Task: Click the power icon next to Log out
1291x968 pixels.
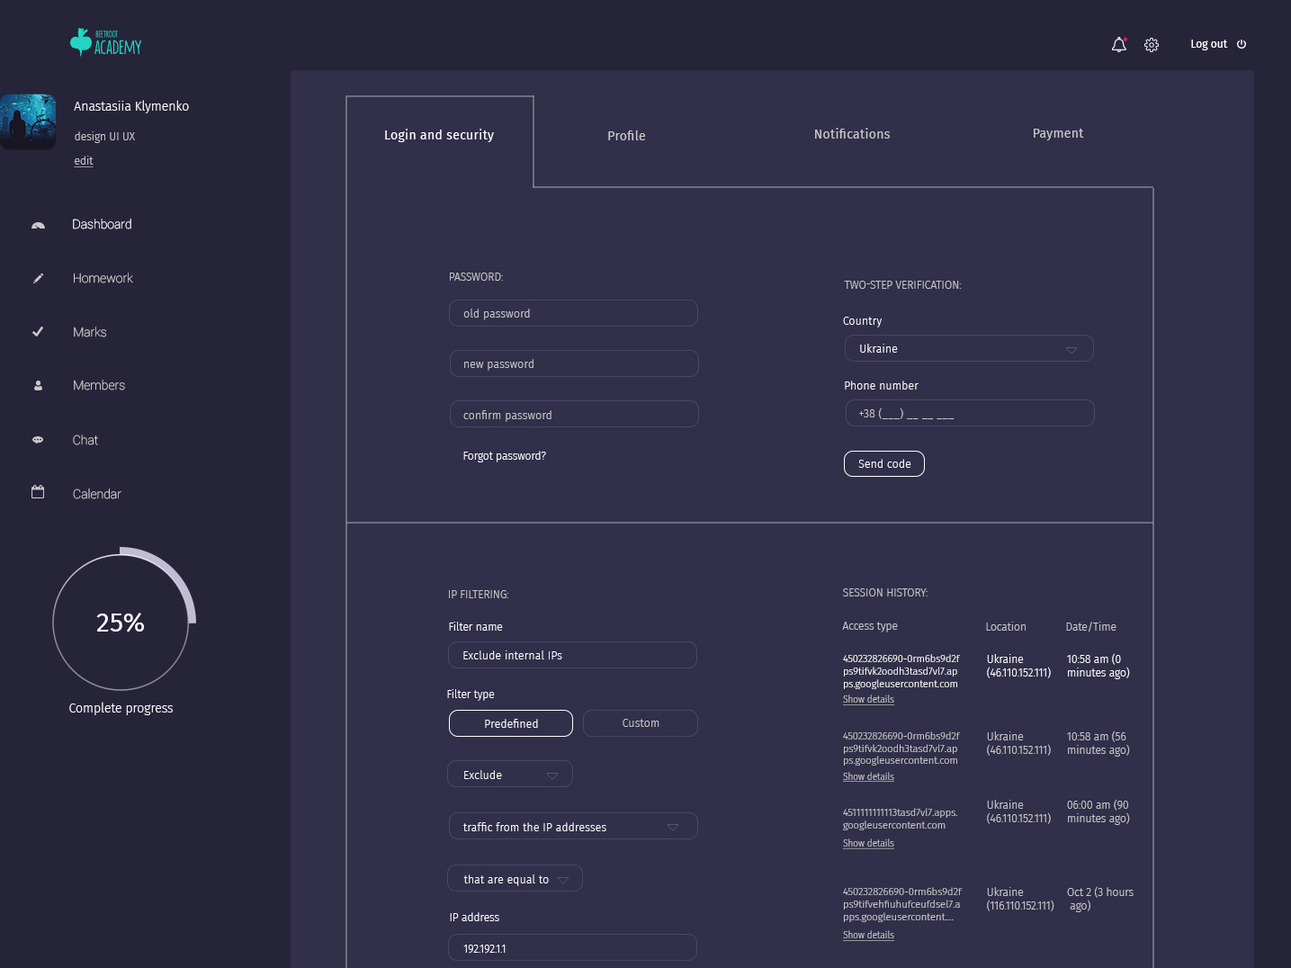Action: 1242,43
